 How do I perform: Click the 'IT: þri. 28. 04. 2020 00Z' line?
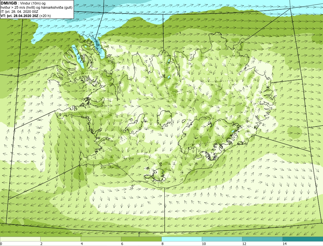[19, 12]
